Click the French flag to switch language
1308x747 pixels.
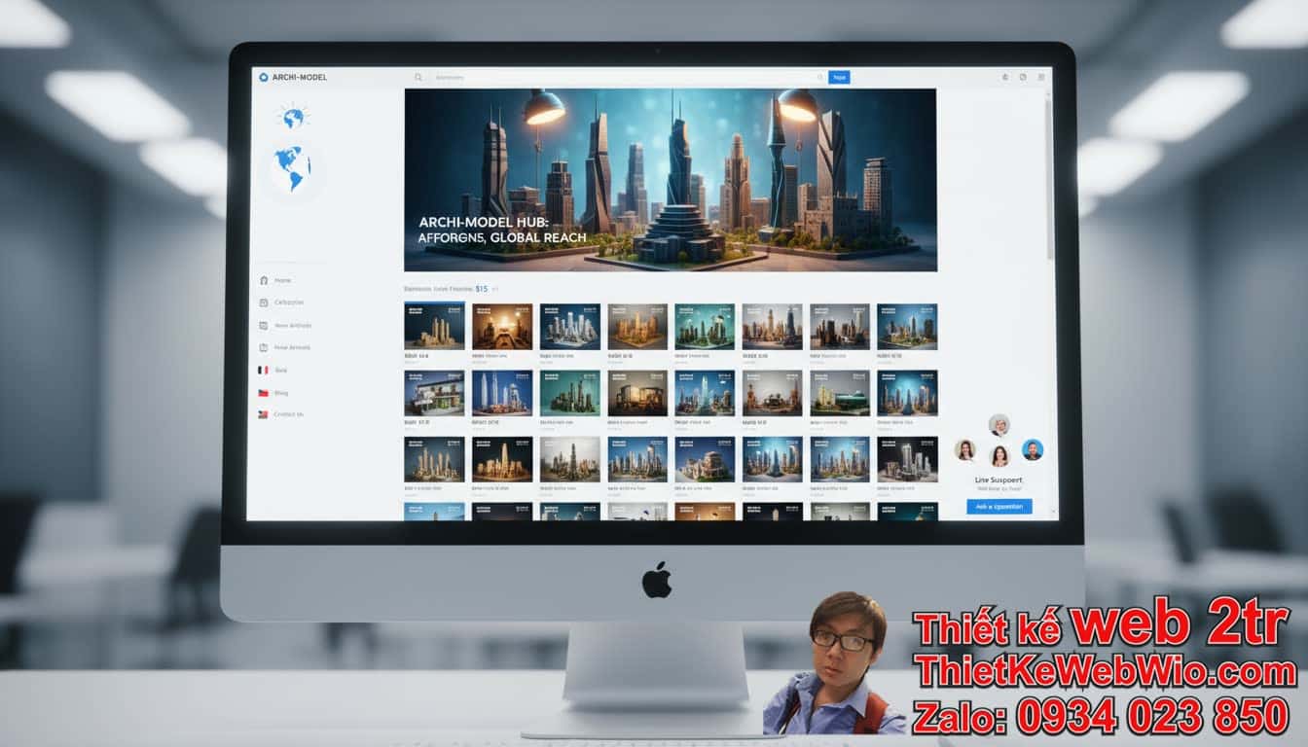263,370
